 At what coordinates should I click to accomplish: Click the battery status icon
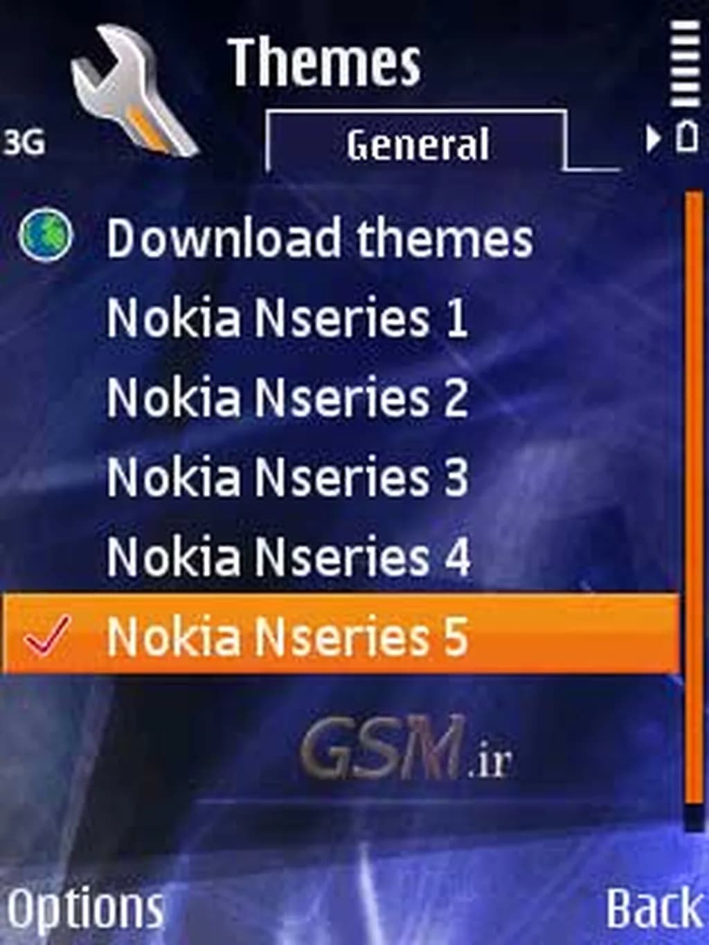[x=686, y=137]
